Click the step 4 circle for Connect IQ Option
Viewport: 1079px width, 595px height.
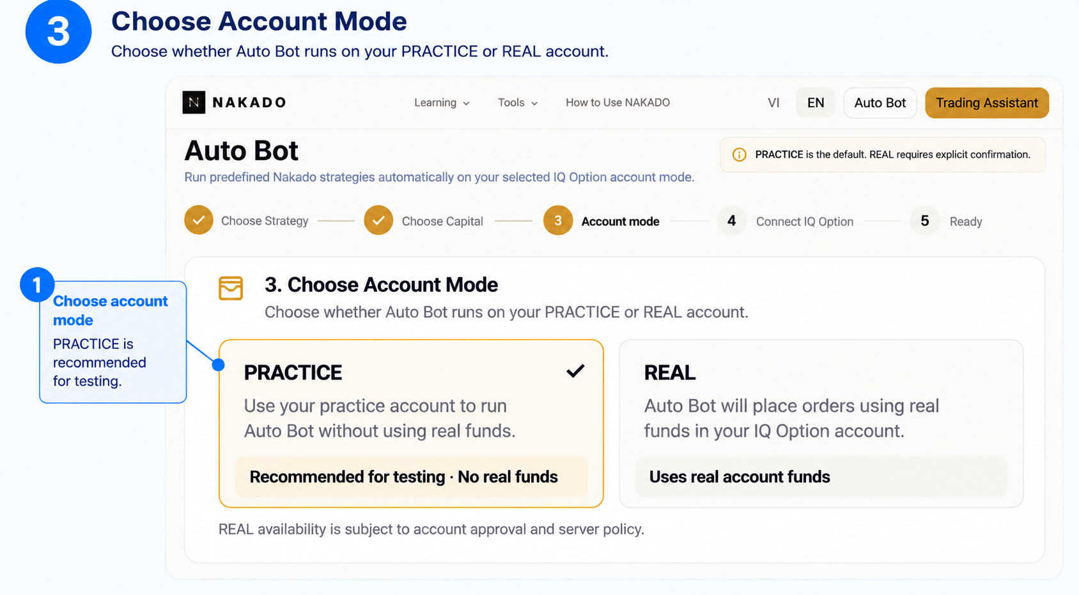pyautogui.click(x=732, y=220)
